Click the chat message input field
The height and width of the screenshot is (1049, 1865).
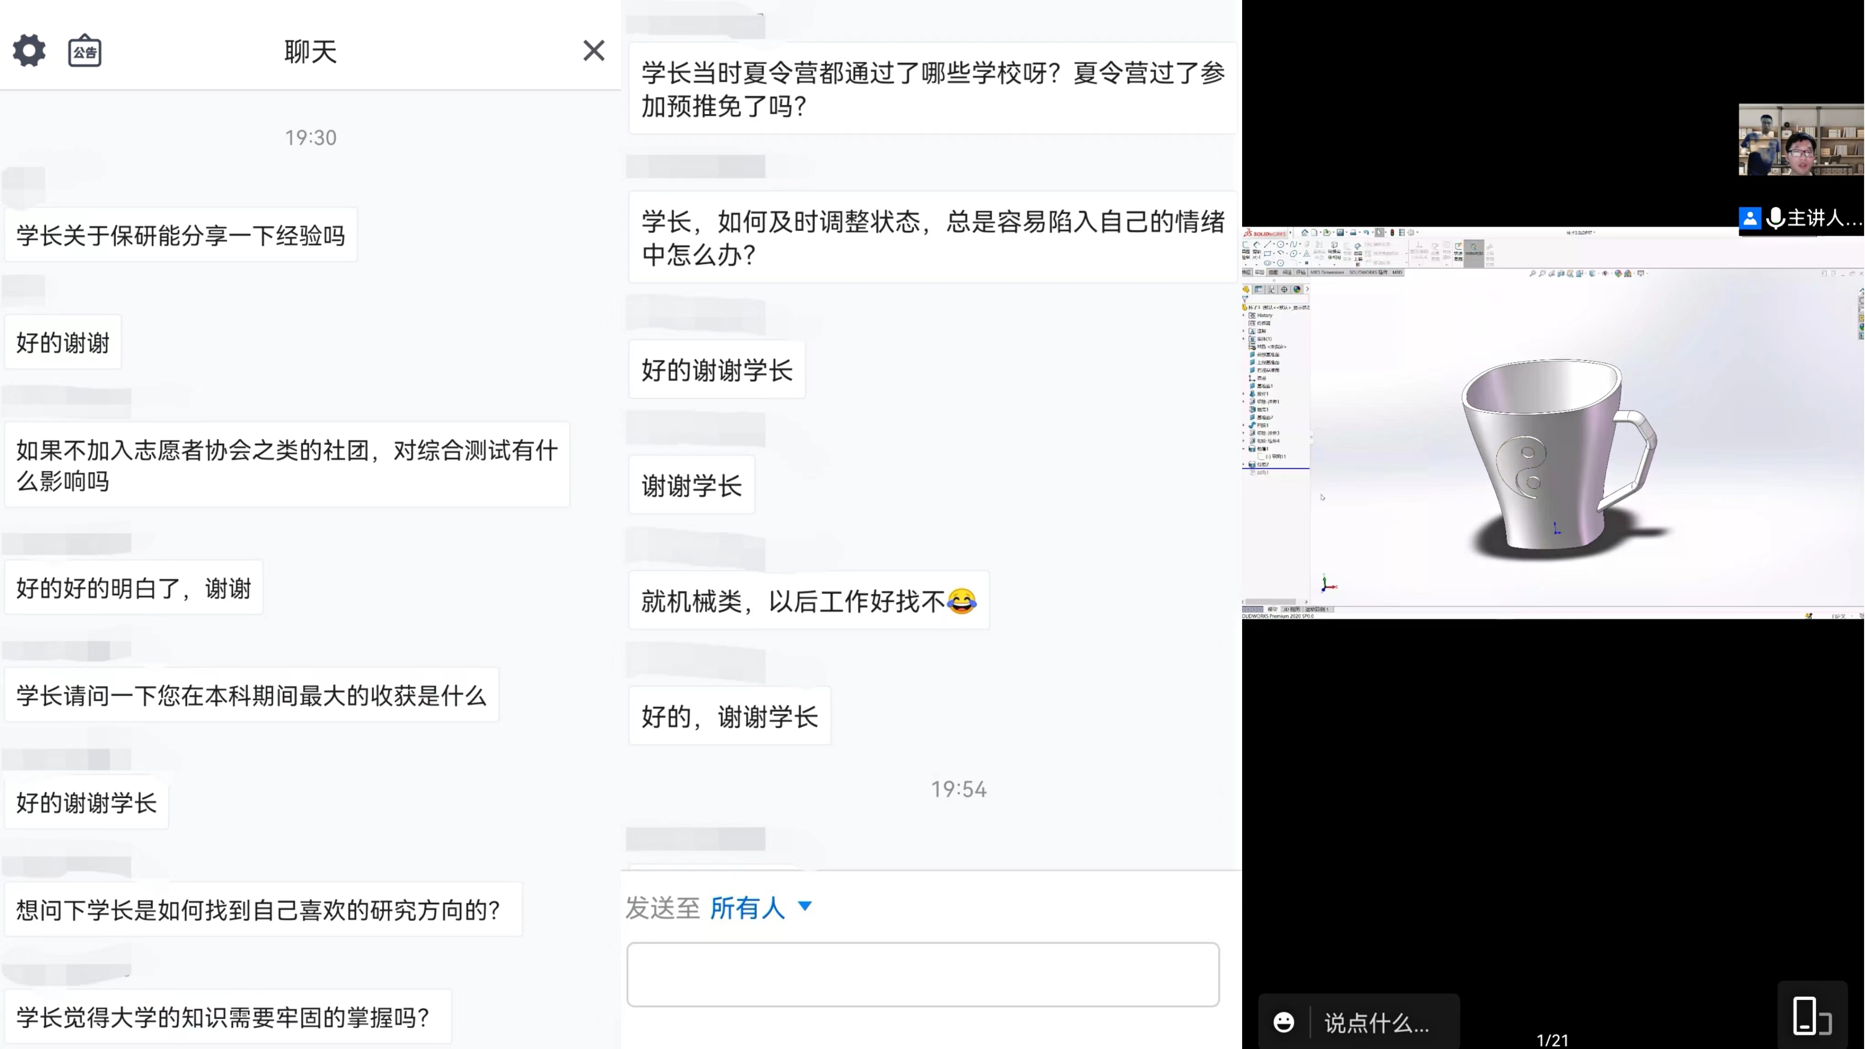[922, 974]
